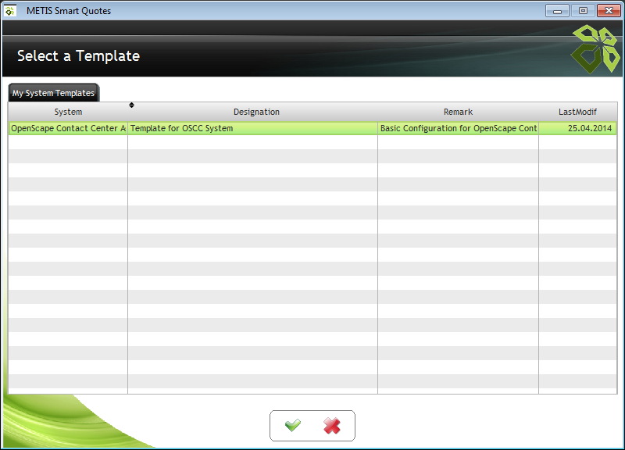
Task: Confirm selection with the green checkmark
Action: coord(293,425)
